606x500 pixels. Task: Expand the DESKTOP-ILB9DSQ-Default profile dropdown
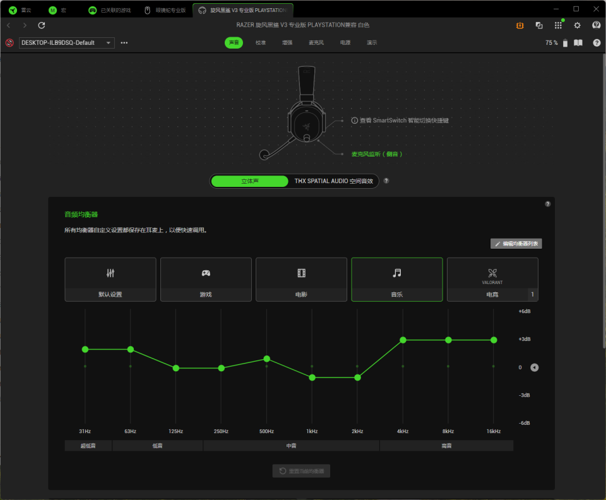pos(66,42)
